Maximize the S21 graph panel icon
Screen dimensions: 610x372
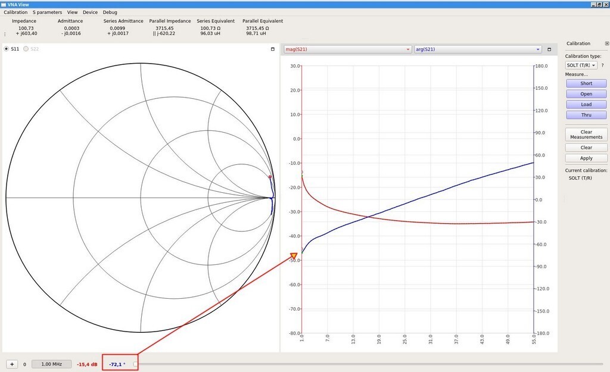(549, 49)
